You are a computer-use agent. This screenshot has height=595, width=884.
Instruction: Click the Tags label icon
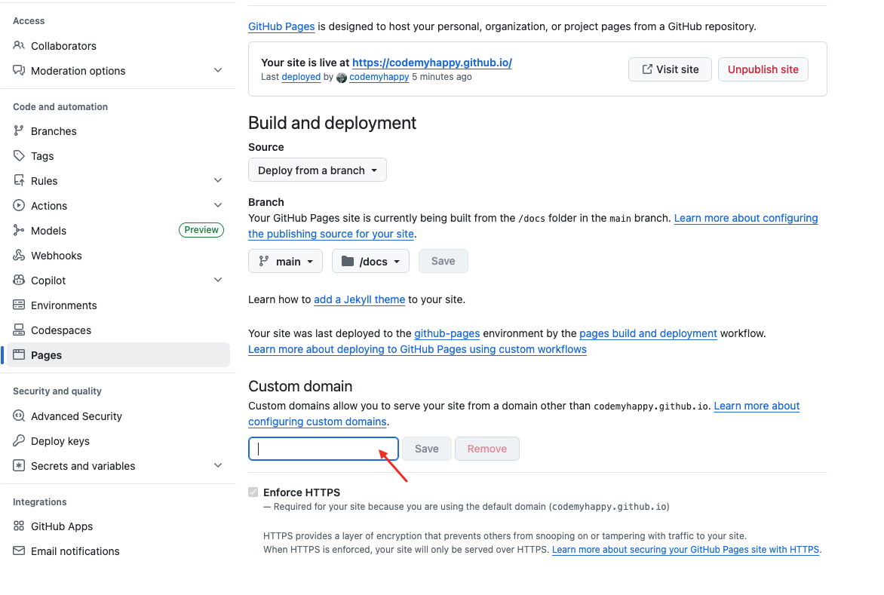pyautogui.click(x=19, y=155)
